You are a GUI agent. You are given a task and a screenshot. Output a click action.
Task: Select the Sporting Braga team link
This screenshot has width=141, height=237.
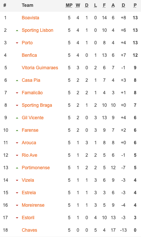37,105
